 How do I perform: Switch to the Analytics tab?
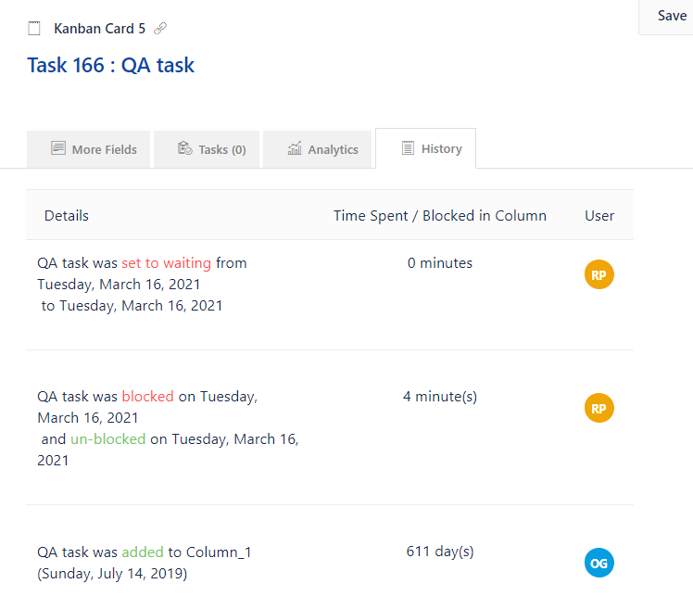[318, 149]
